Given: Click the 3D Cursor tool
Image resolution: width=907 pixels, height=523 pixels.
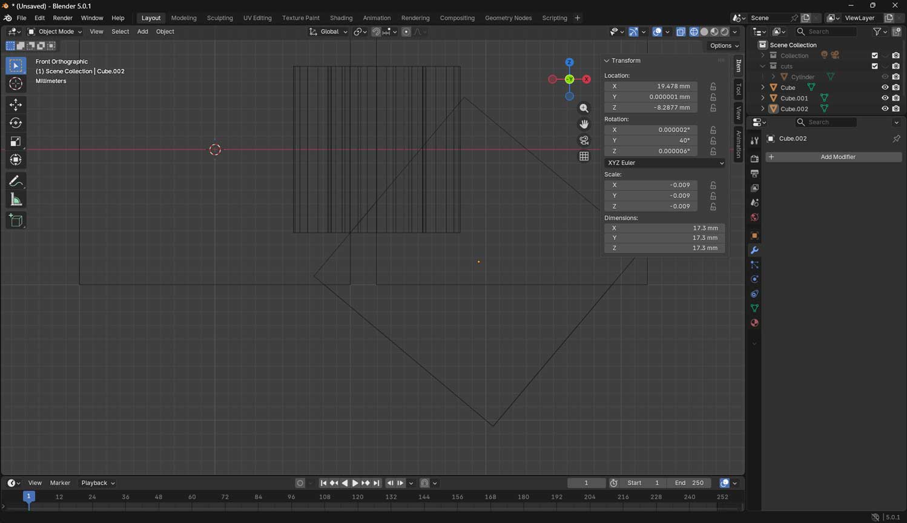Looking at the screenshot, I should pyautogui.click(x=16, y=84).
